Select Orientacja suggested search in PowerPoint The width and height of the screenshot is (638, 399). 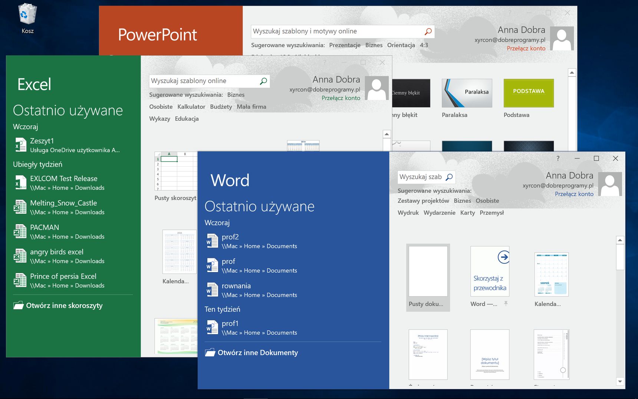tap(401, 45)
